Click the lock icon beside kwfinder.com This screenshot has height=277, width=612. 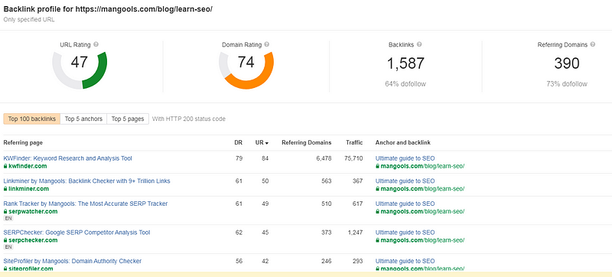point(5,166)
